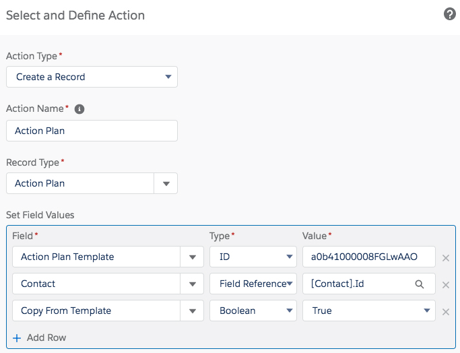This screenshot has width=460, height=353.
Task: Click the Action Name text field
Action: pos(92,131)
